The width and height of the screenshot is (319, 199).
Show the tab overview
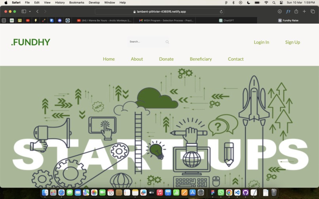[313, 11]
